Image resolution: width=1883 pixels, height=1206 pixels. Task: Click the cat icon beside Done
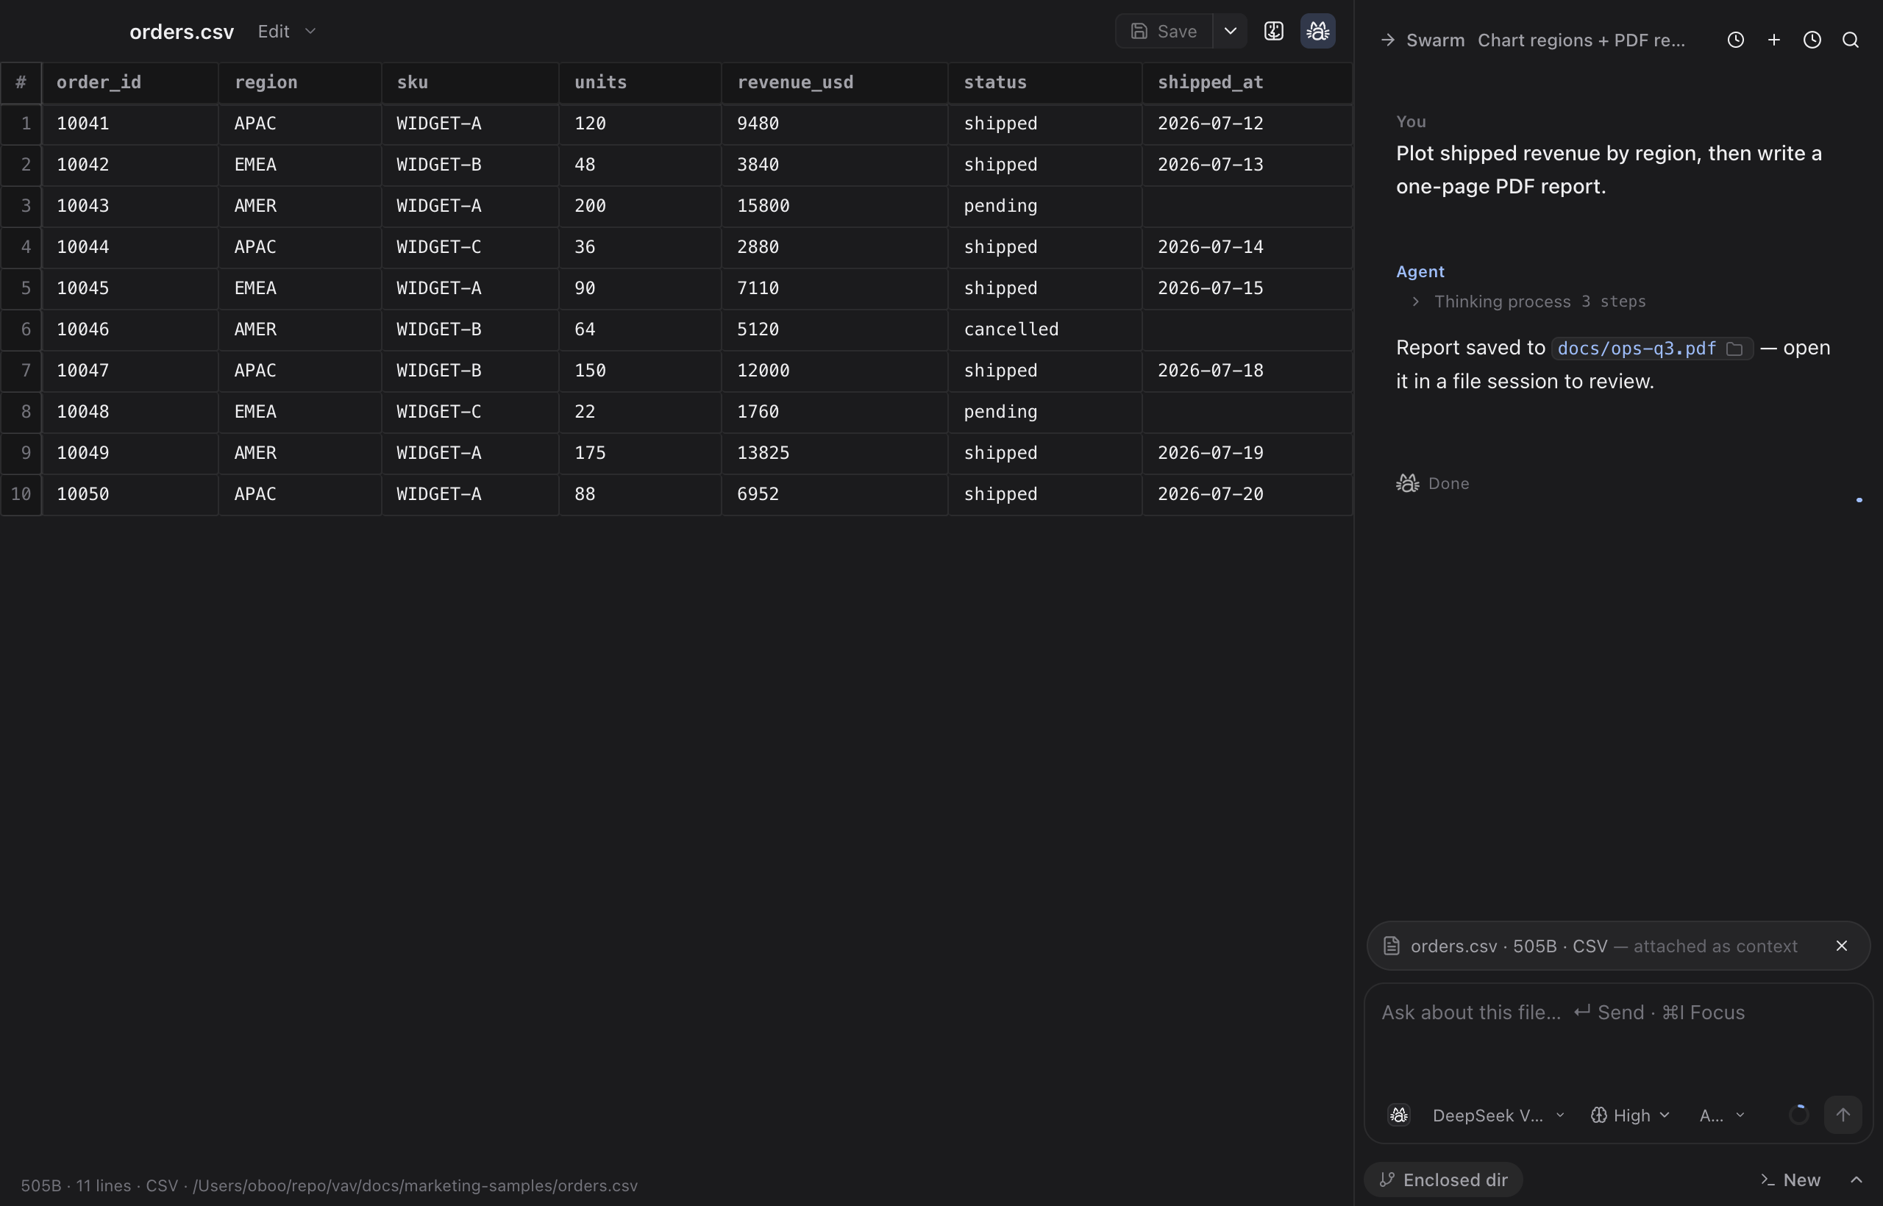click(1408, 483)
